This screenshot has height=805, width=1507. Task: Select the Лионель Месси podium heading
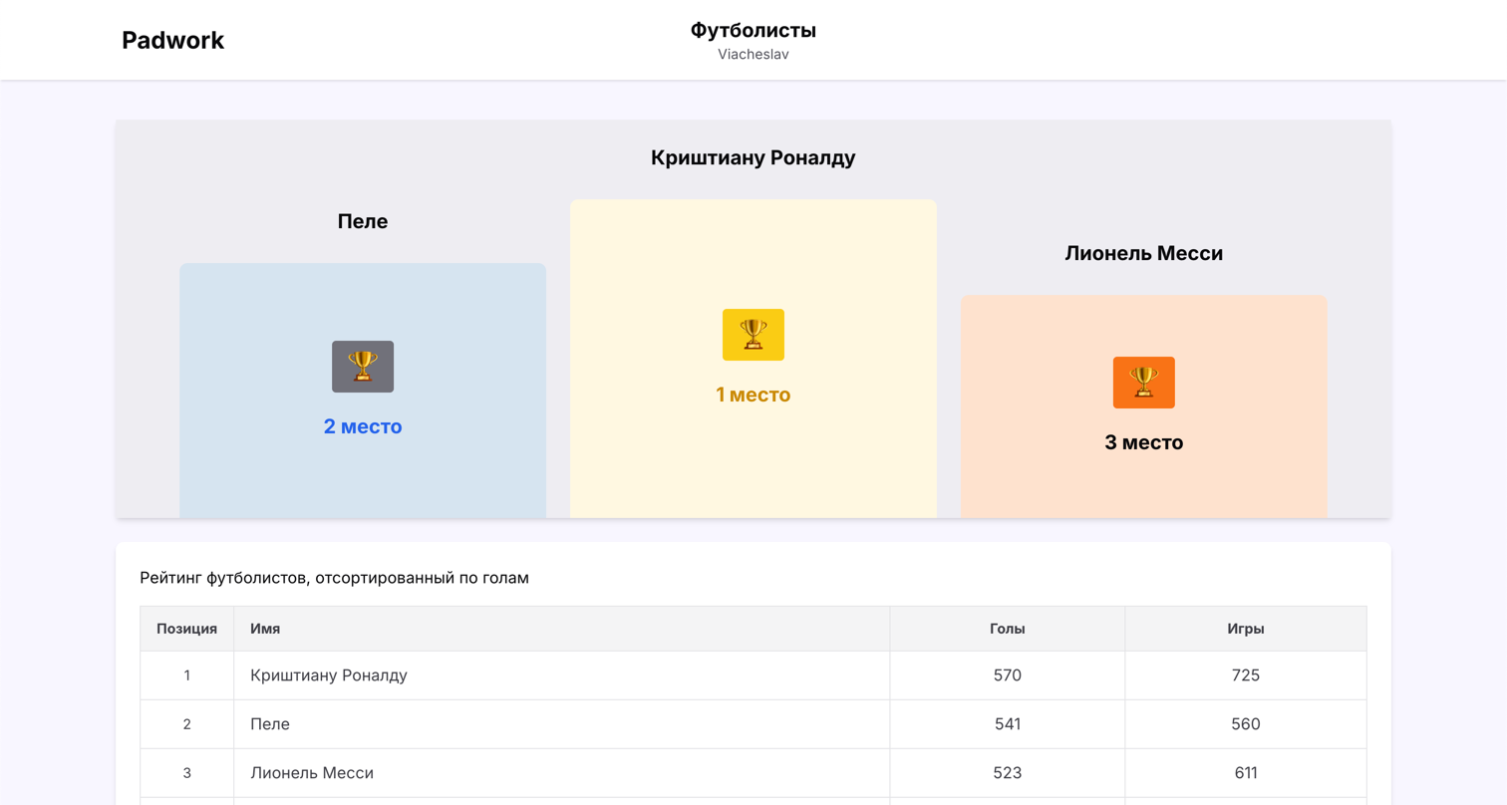tap(1143, 253)
